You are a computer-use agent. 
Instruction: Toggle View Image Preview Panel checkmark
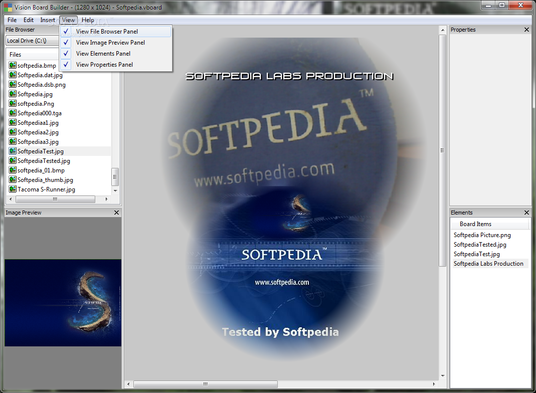66,43
